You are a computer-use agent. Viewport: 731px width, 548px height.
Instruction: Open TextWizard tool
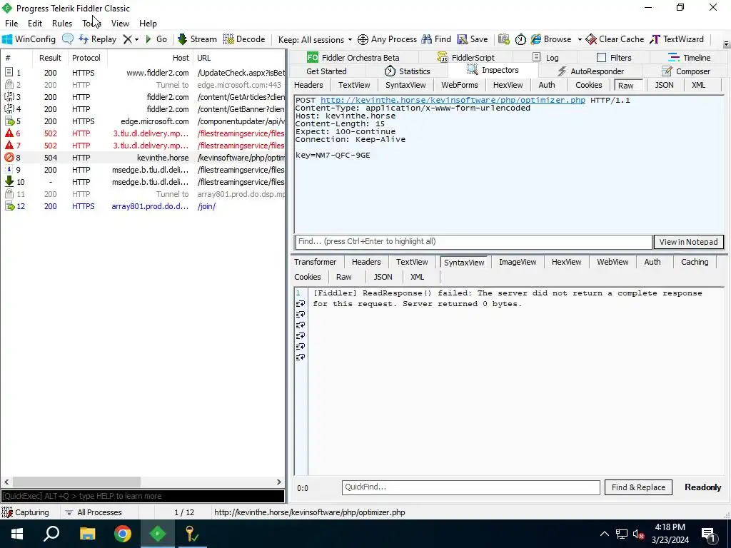(x=677, y=39)
